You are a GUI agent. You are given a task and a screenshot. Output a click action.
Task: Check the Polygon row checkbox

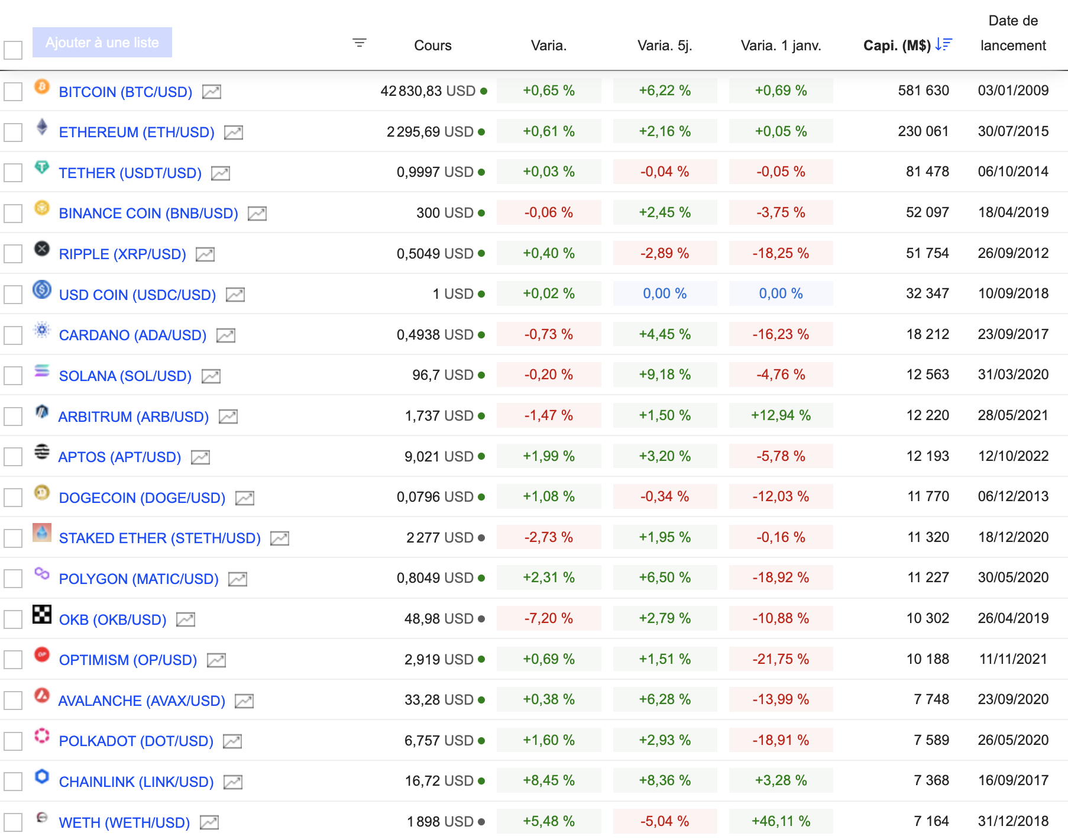click(13, 579)
